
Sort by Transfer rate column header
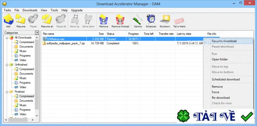click(165, 34)
